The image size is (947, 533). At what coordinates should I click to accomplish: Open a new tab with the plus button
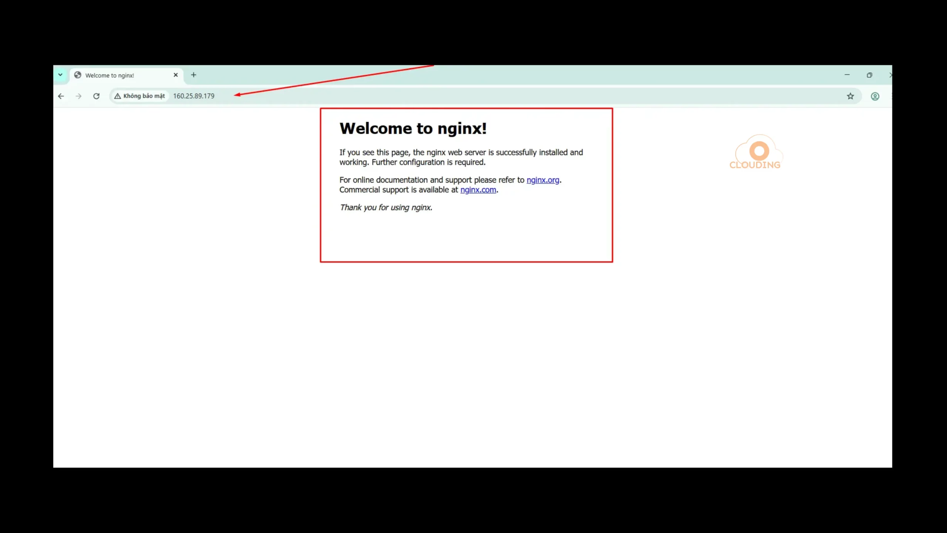point(193,75)
